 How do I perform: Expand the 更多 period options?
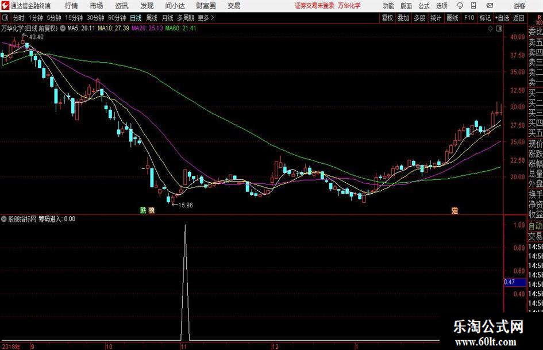coord(206,18)
